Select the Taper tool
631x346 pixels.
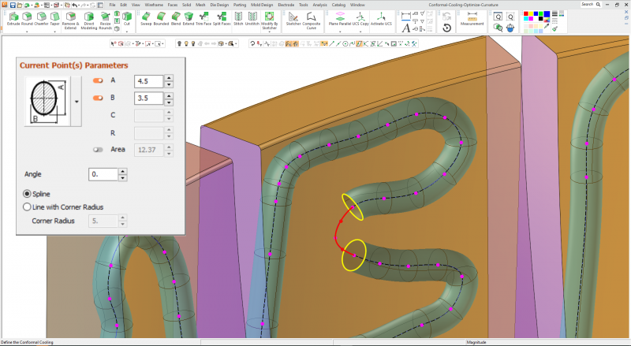coord(54,19)
